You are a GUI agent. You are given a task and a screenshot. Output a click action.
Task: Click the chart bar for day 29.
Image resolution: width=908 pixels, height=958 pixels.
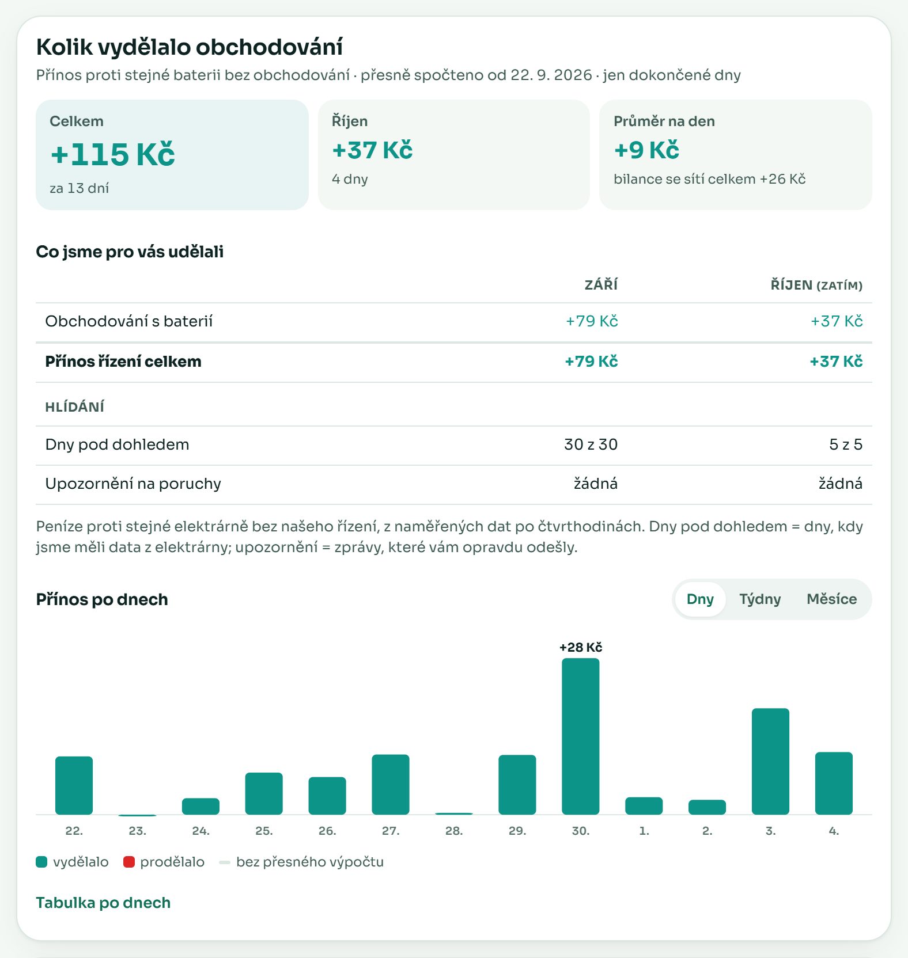[517, 785]
